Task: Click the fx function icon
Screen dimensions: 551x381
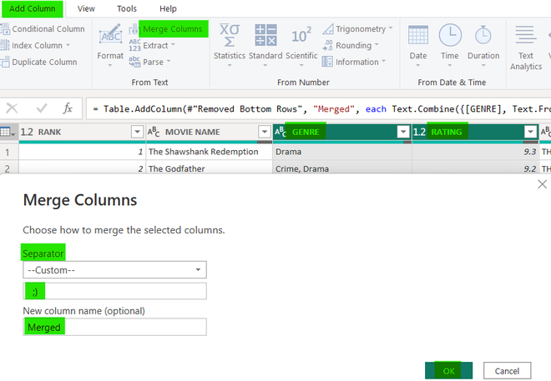Action: (x=68, y=108)
